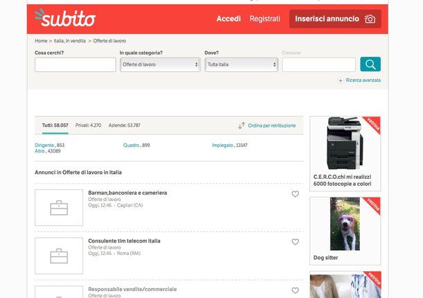Favorite the Barman,banconiera e cameriera ad
The image size is (423, 298).
coord(295,194)
